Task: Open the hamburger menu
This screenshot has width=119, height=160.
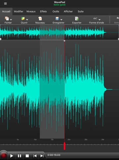Action: click(5, 4)
